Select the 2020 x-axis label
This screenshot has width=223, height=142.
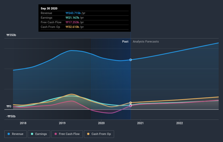coord(101,123)
